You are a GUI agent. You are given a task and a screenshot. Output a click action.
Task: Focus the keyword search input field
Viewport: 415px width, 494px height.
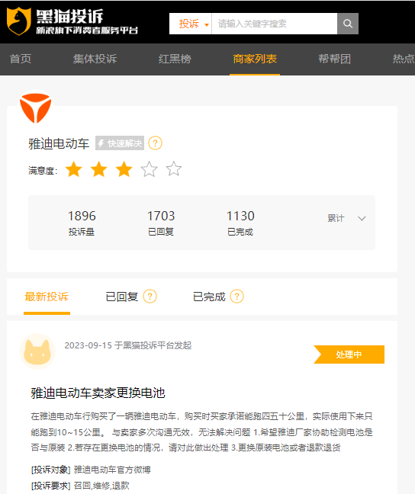[275, 24]
